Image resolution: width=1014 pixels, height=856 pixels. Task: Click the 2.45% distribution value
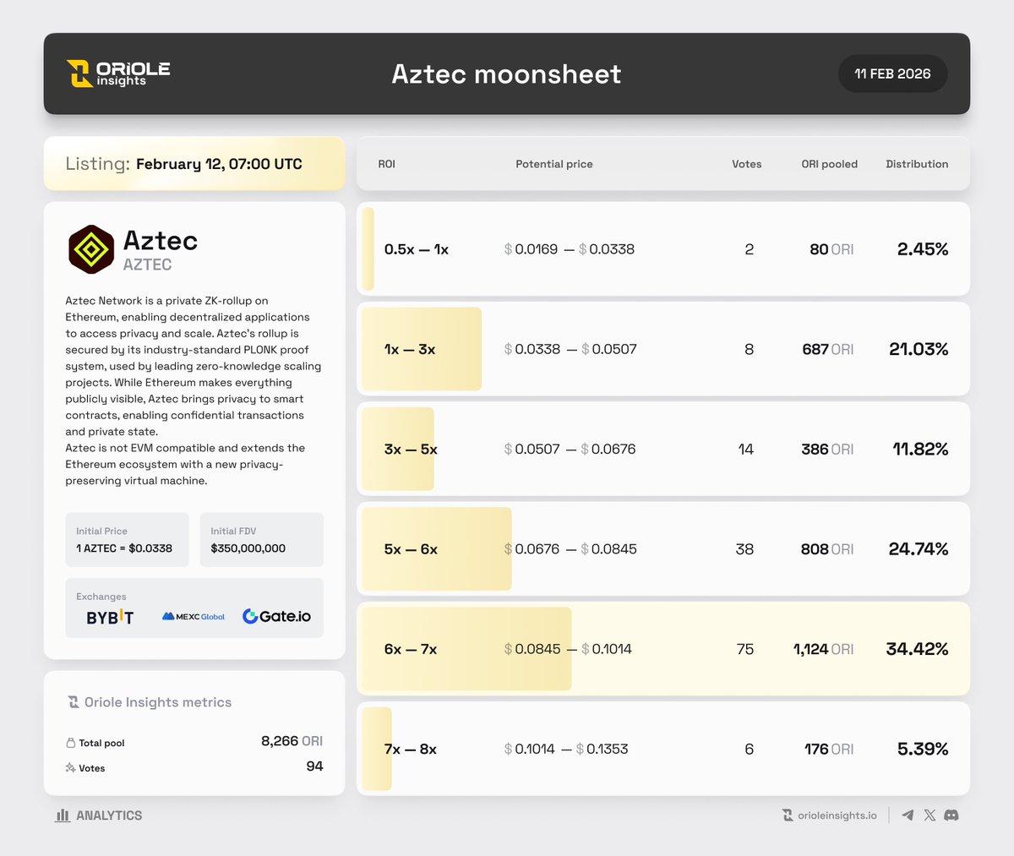(923, 249)
